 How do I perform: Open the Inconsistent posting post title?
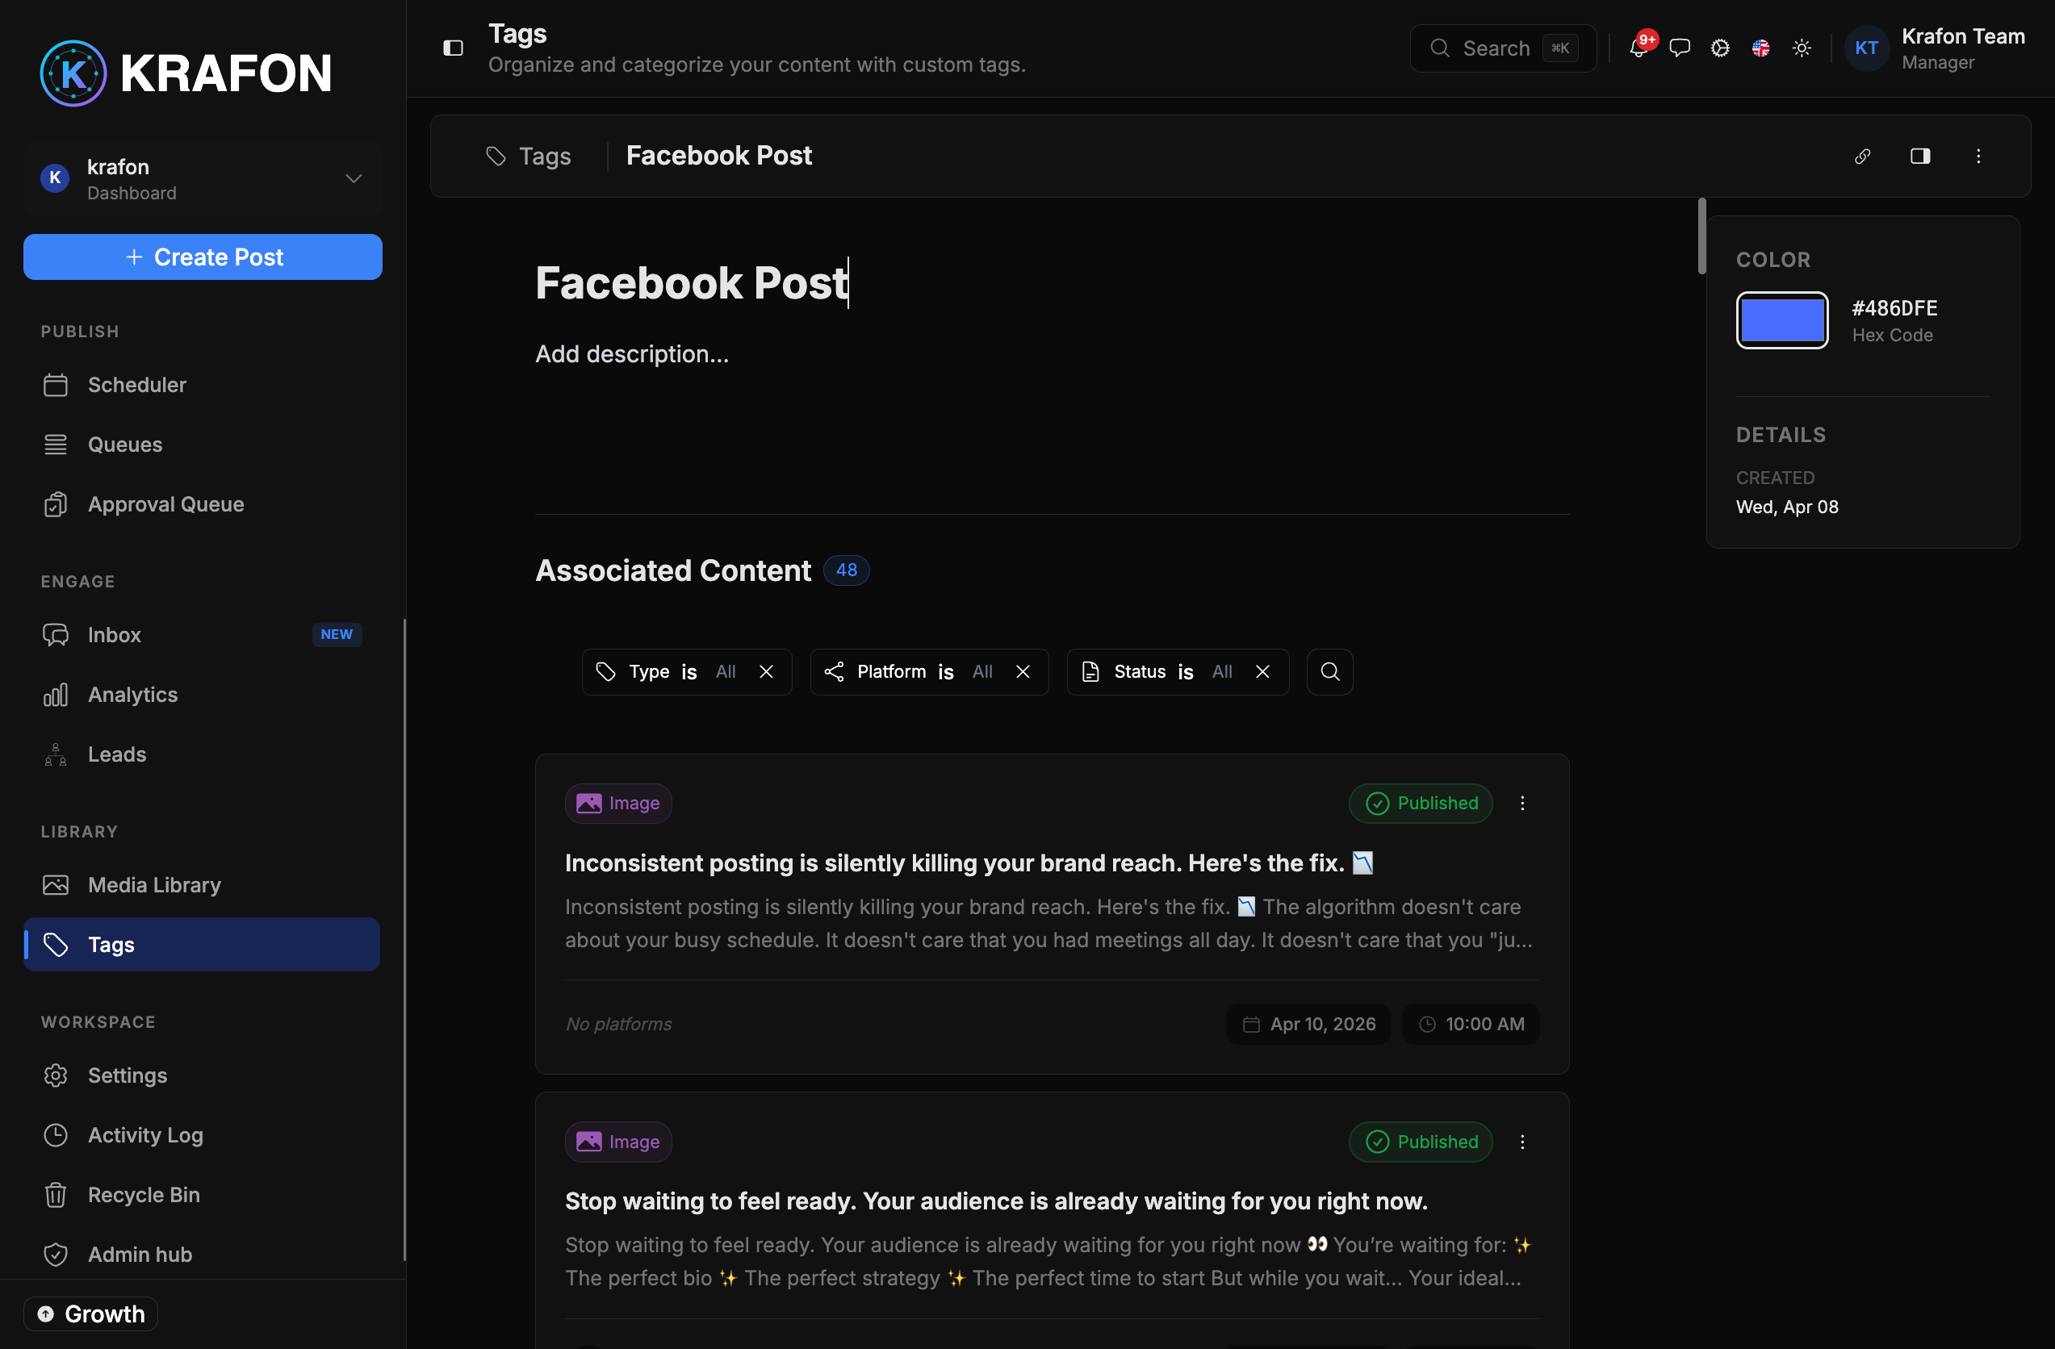[x=969, y=863]
